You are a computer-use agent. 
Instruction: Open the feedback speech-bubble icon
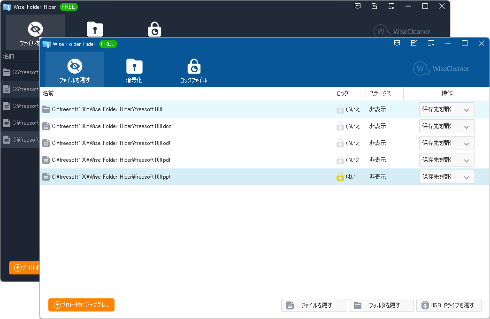397,43
